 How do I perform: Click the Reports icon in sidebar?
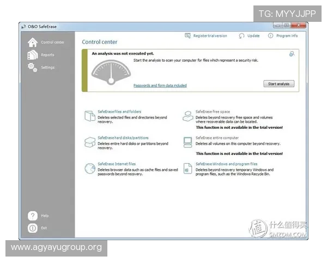click(x=33, y=55)
